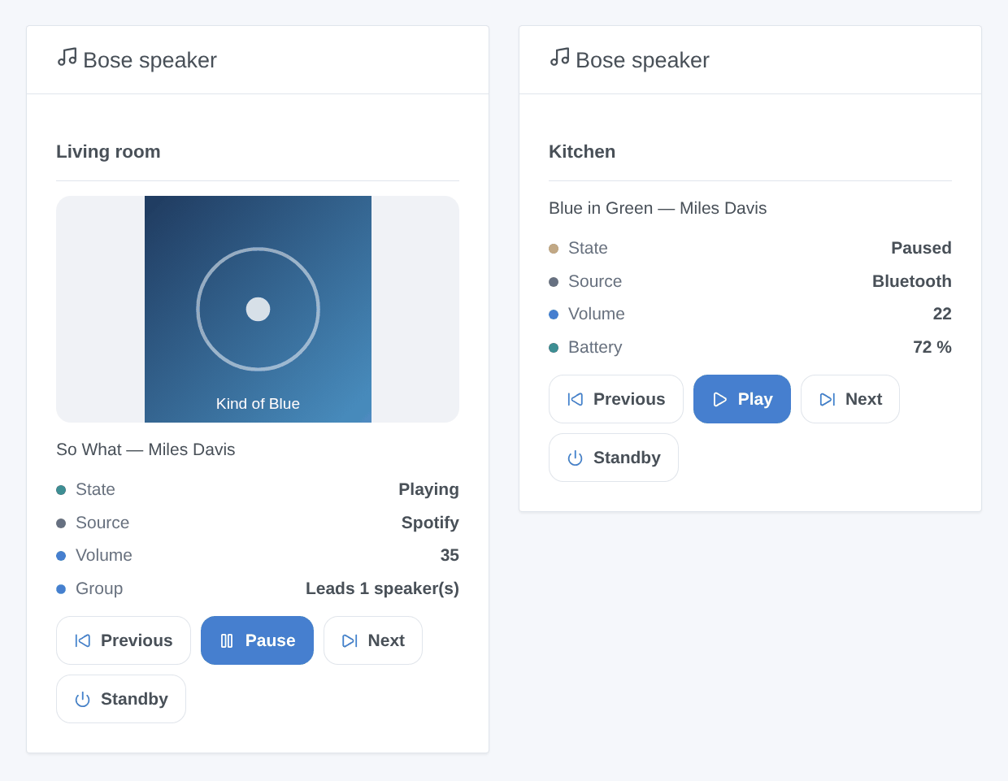1008x781 pixels.
Task: Click the Spotify source value
Action: [x=430, y=523]
